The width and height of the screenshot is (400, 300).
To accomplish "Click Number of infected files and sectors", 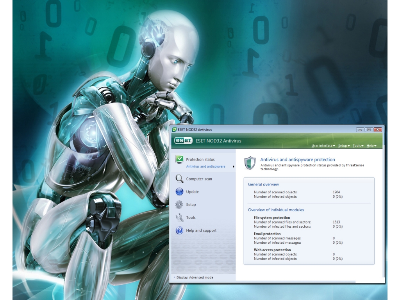I will coord(282,226).
